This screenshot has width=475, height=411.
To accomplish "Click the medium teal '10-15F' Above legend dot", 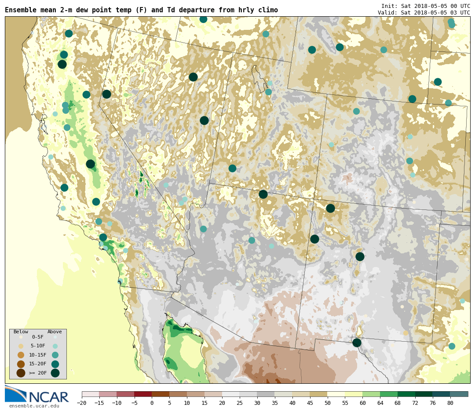I will 55,355.
